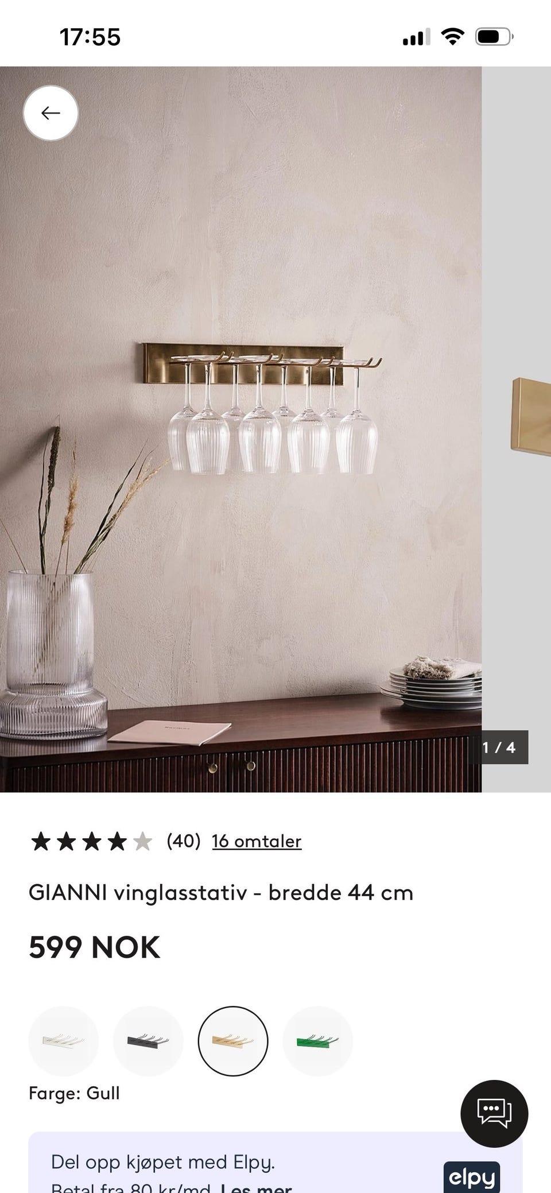Click the fifth grey rating star
Viewport: 551px width, 1193px height.
[x=142, y=842]
